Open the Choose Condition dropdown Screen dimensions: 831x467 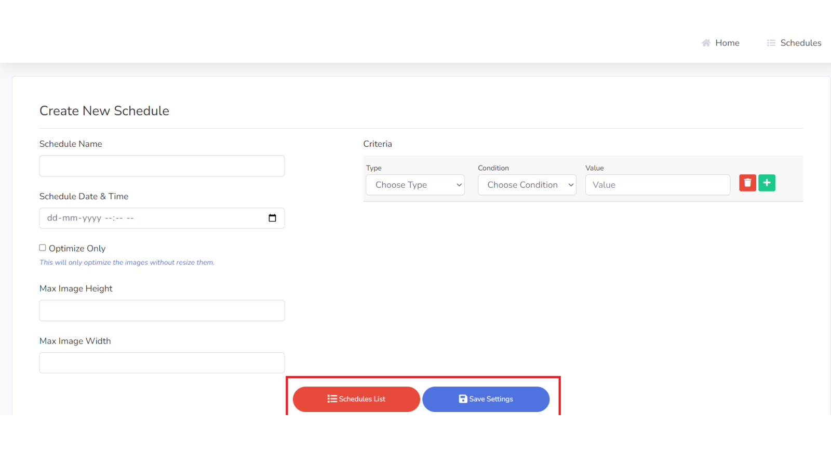[527, 185]
